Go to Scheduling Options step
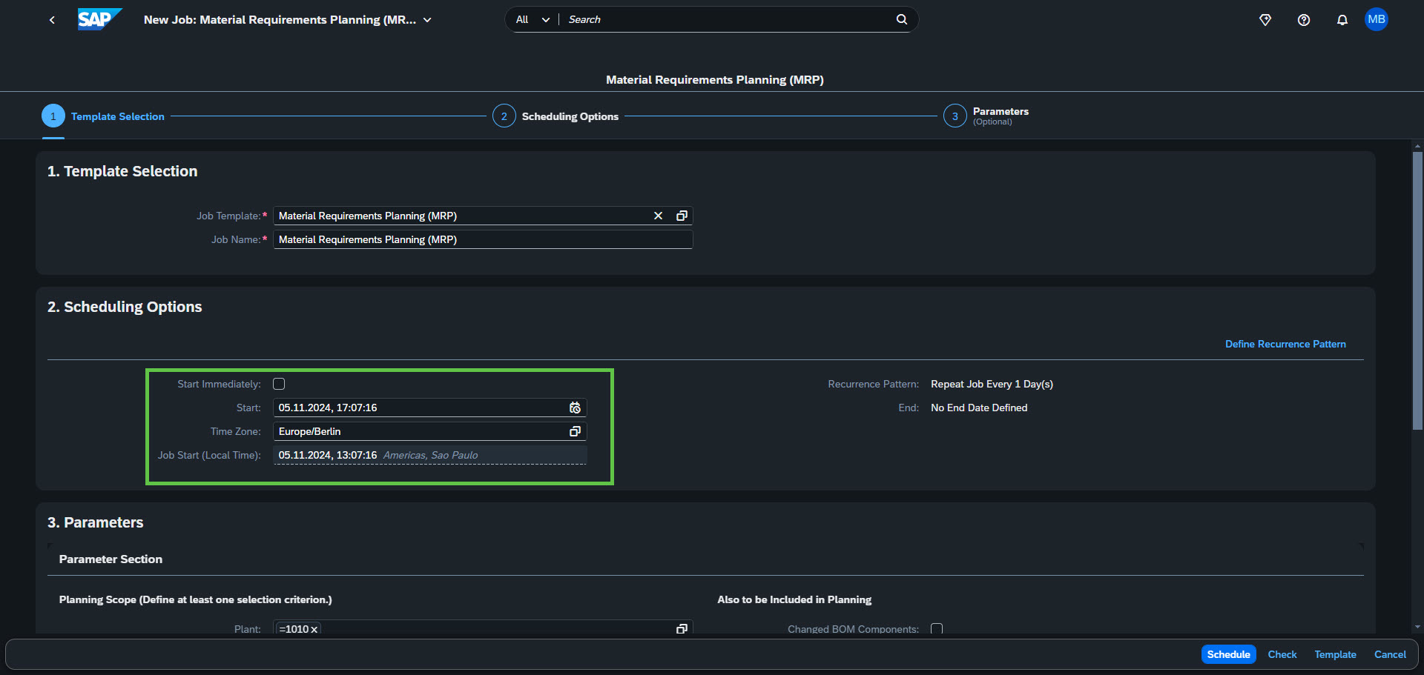Image resolution: width=1424 pixels, height=675 pixels. click(556, 116)
